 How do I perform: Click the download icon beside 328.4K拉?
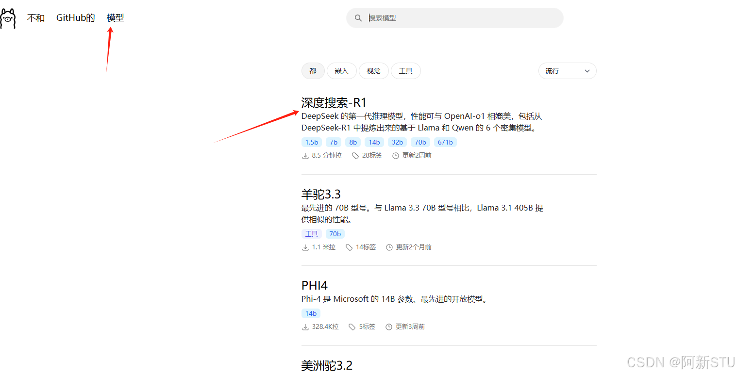(305, 327)
